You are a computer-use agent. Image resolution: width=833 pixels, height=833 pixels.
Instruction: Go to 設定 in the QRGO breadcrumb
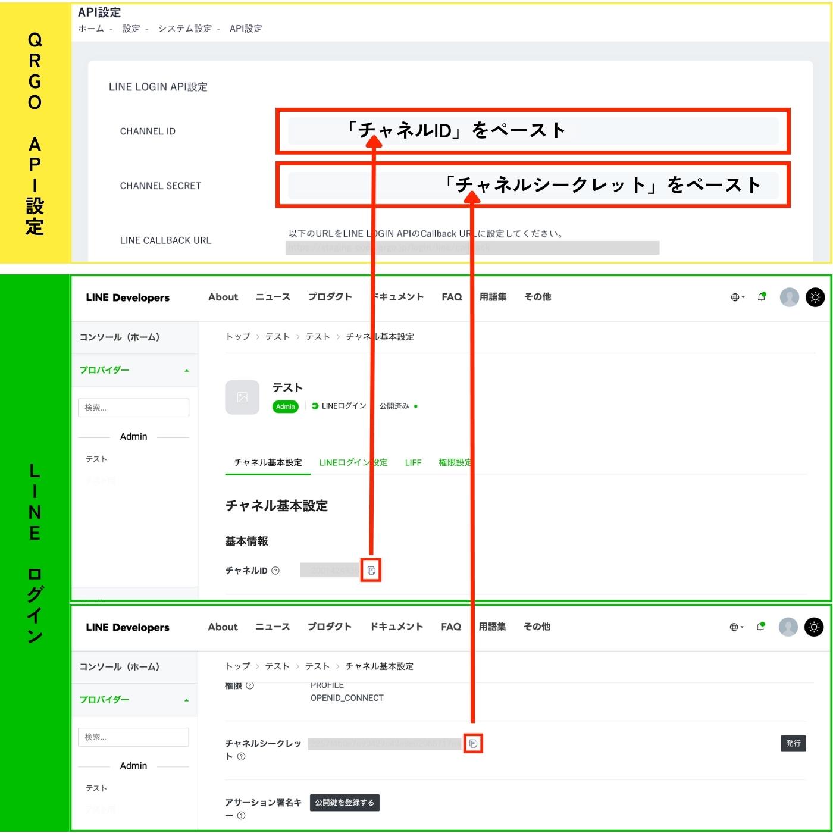[x=131, y=29]
